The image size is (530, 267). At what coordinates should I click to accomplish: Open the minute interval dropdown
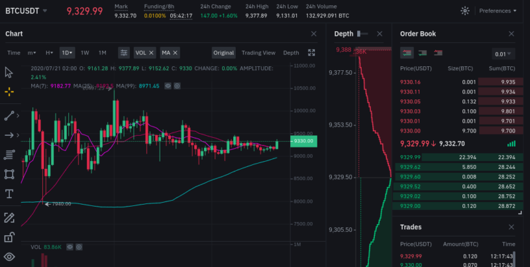tap(32, 53)
